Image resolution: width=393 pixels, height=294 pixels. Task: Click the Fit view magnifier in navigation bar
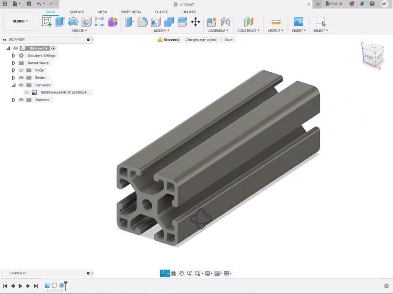pyautogui.click(x=197, y=274)
